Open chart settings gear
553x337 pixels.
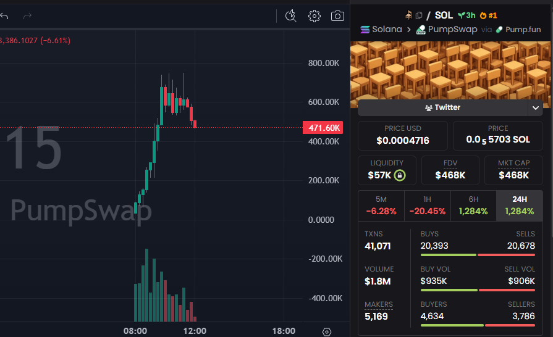click(x=314, y=16)
